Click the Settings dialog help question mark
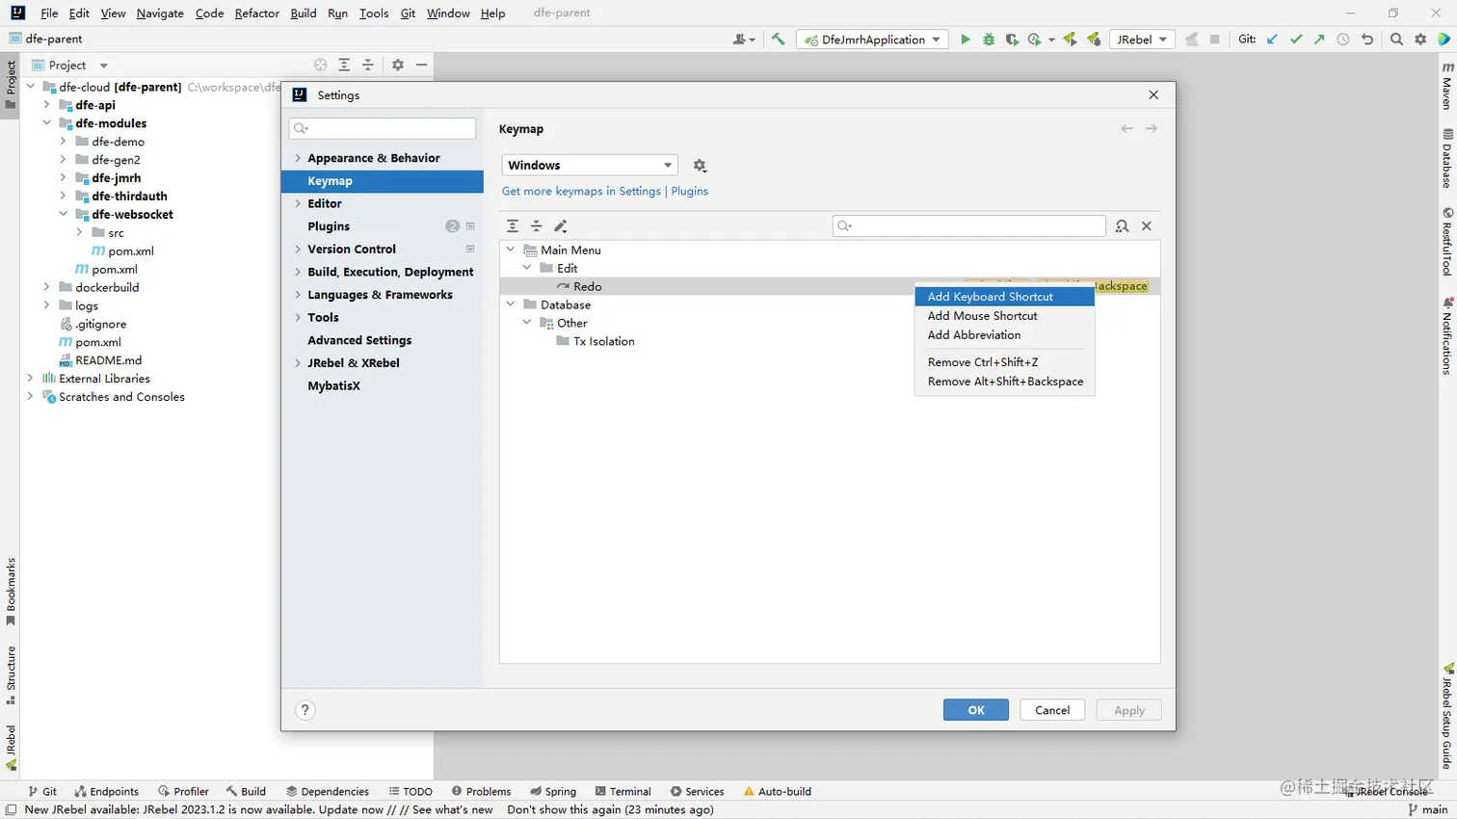Image resolution: width=1457 pixels, height=819 pixels. (x=305, y=710)
